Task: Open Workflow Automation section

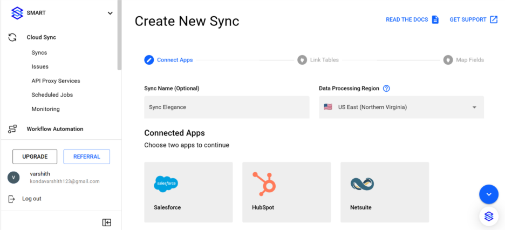Action: 55,129
